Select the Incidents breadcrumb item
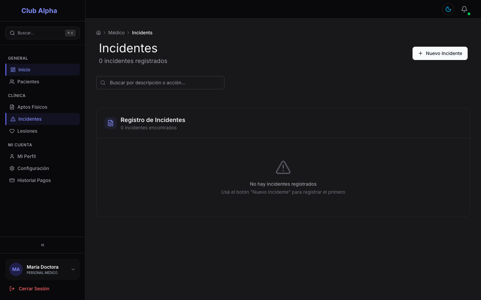The image size is (481, 300). click(142, 33)
